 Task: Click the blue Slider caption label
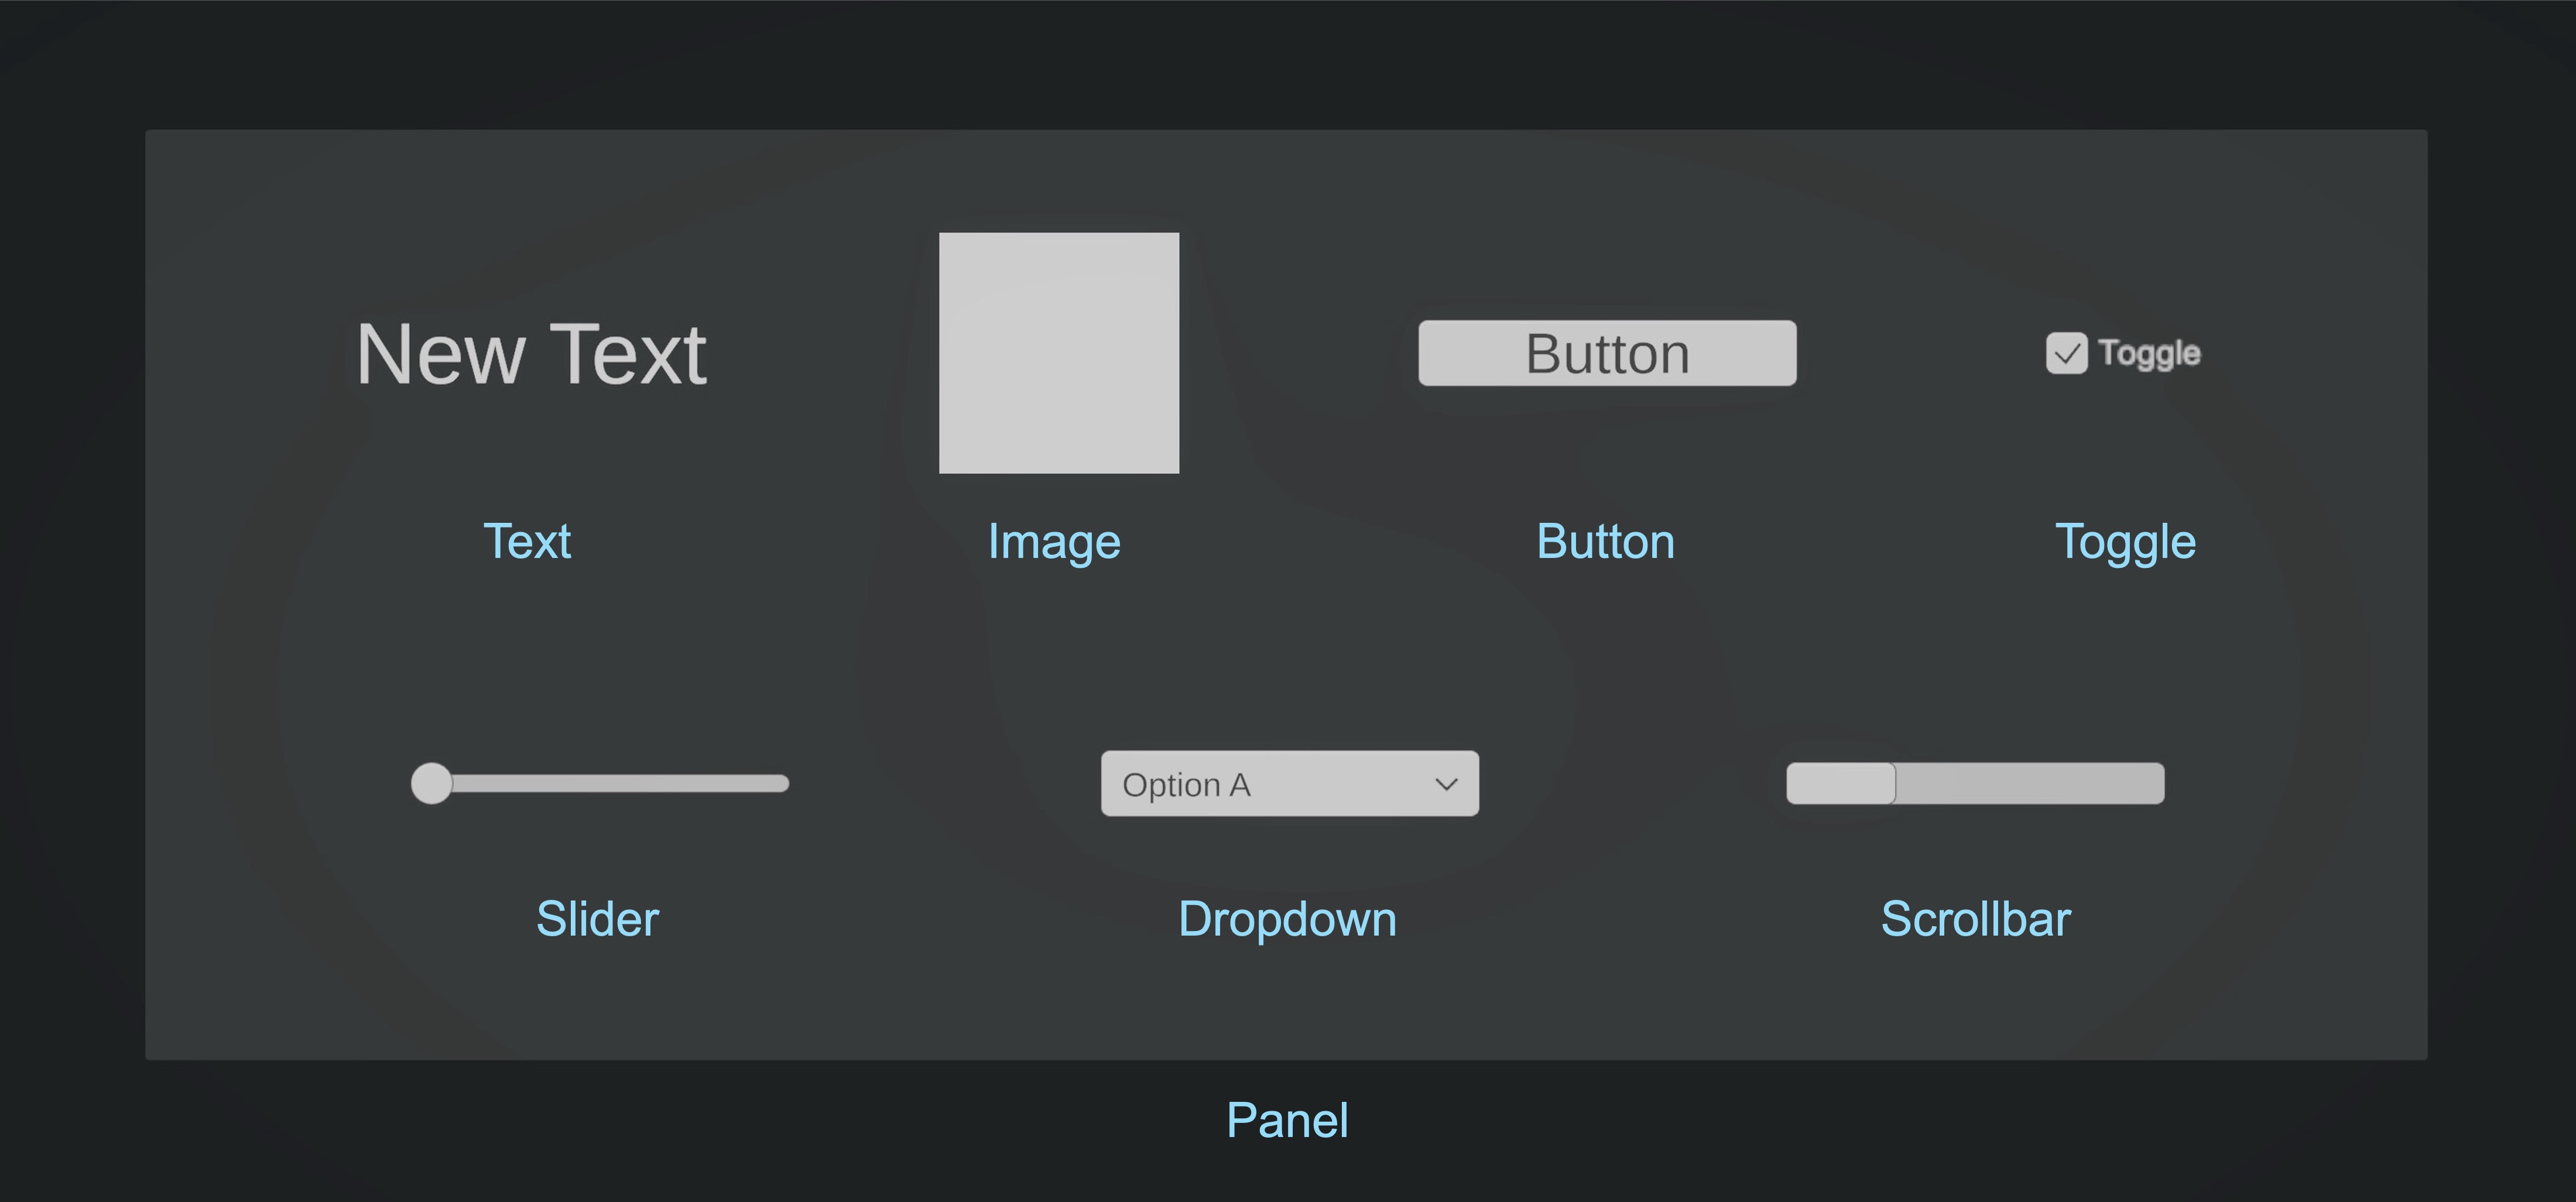(x=598, y=918)
